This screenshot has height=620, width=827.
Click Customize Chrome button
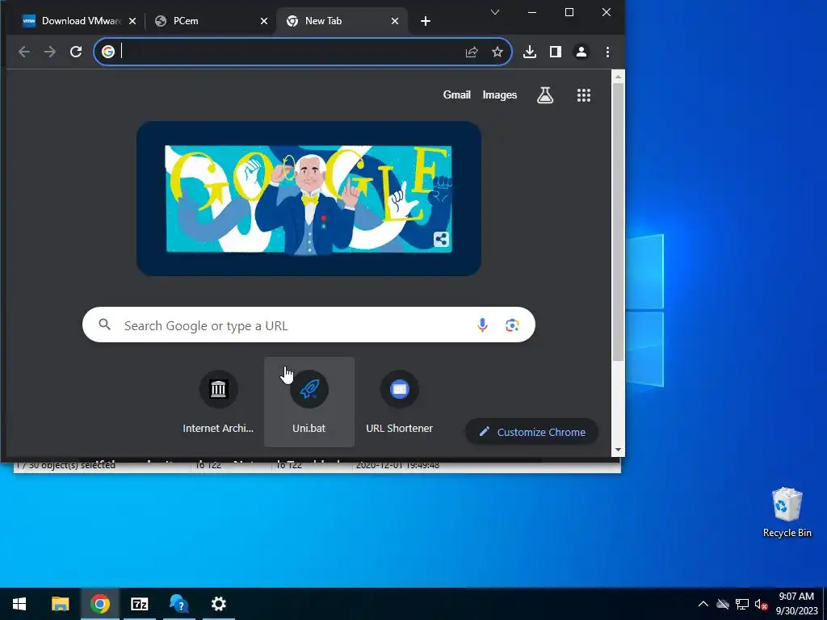pos(531,432)
